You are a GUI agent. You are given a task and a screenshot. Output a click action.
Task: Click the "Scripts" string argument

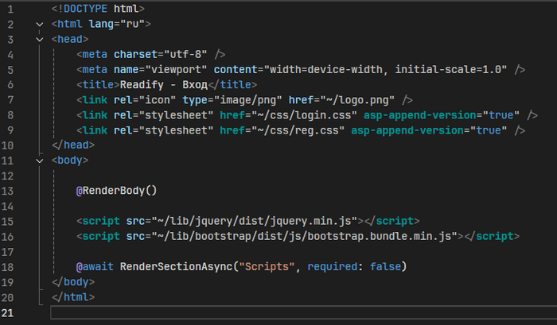(x=265, y=266)
